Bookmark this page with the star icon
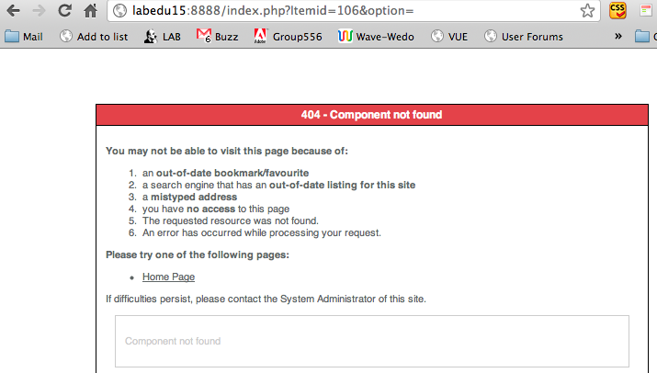 (x=587, y=10)
